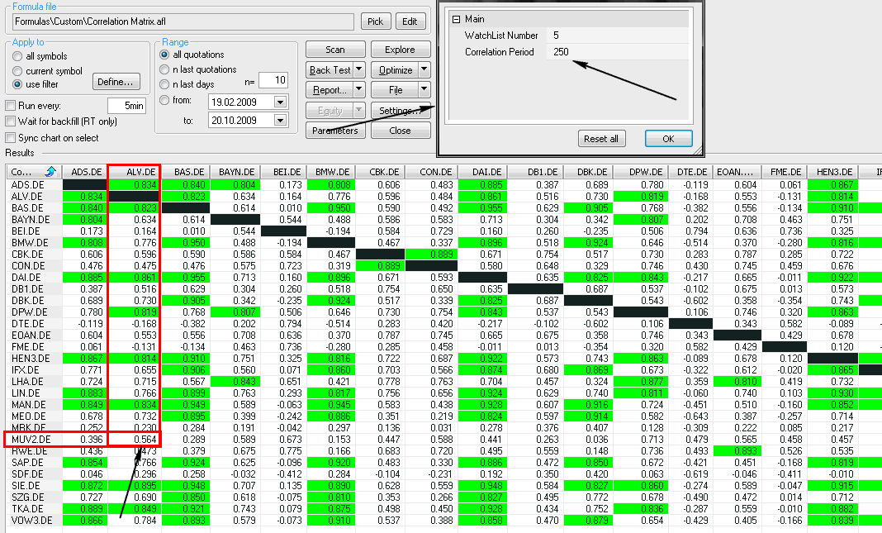
Task: Run the Explore button
Action: click(401, 50)
